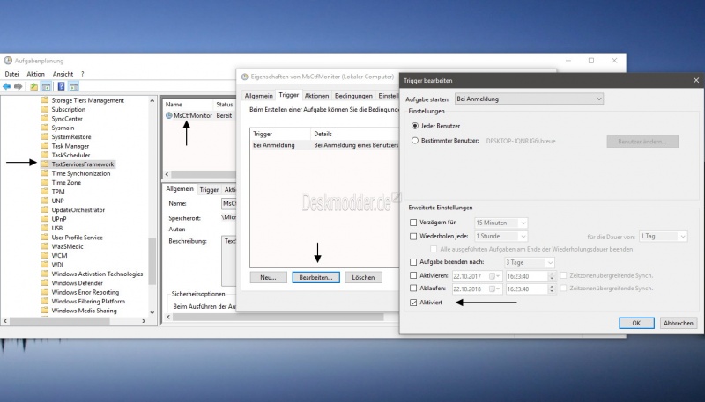The height and width of the screenshot is (402, 705).
Task: Open the ? help menu
Action: (82, 74)
